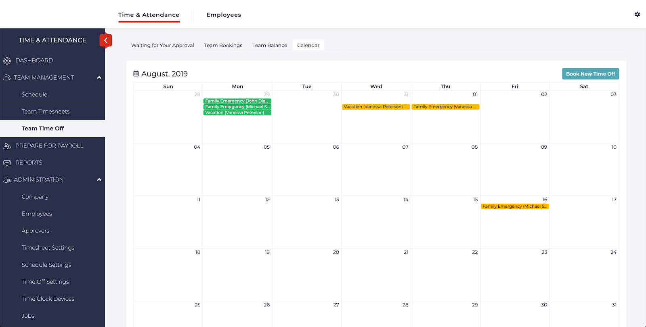Collapse the Administration section chevron
This screenshot has height=327, width=646.
pyautogui.click(x=99, y=180)
